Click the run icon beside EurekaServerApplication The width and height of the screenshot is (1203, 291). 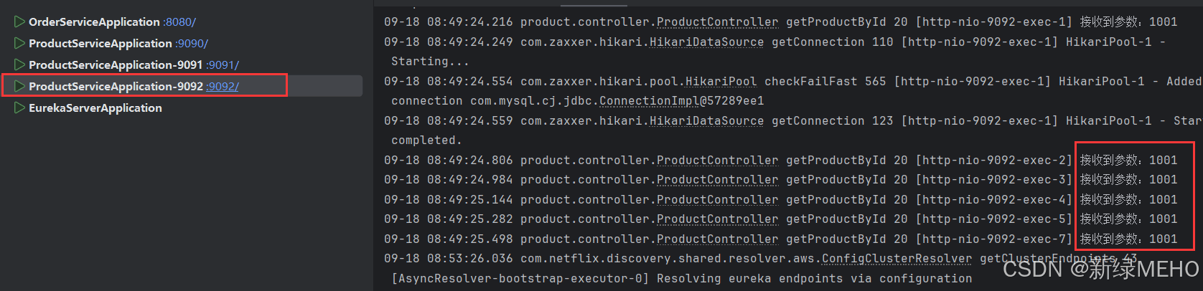tap(19, 108)
